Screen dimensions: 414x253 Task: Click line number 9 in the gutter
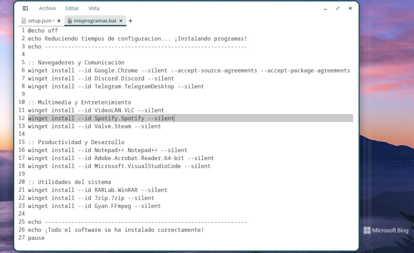point(23,94)
